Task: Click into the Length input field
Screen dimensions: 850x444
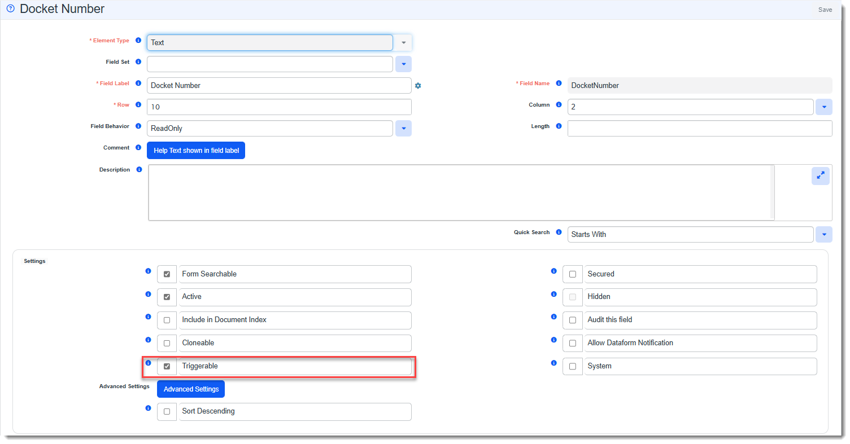Action: tap(699, 129)
